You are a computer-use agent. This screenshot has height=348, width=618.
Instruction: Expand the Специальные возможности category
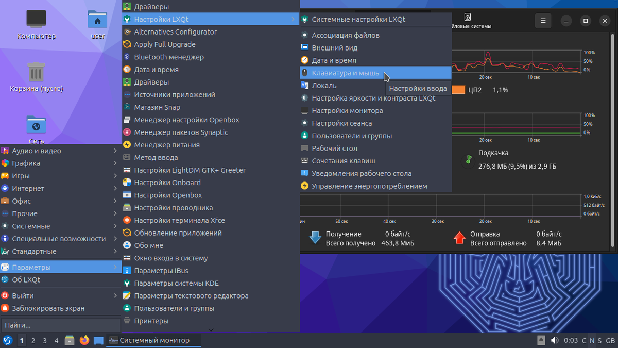[x=61, y=239]
